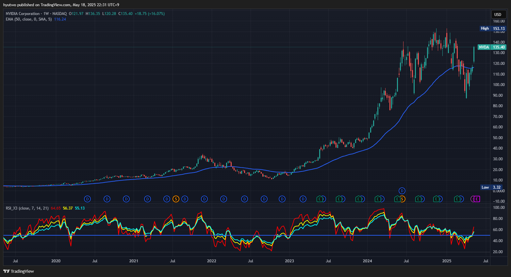Click 20.00 on the RSI pane axis
The image size is (511, 277).
(499, 252)
